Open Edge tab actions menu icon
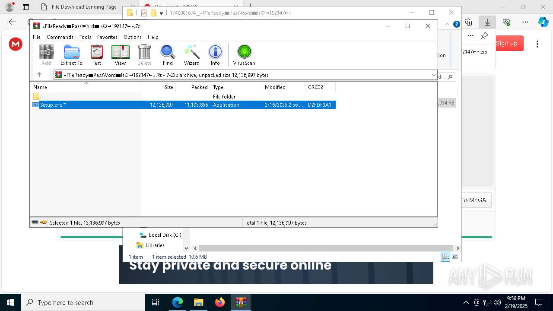Viewport: 553px width, 311px height. pyautogui.click(x=26, y=7)
